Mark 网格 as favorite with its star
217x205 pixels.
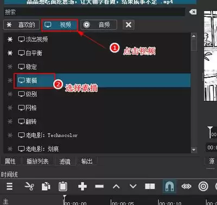point(10,108)
